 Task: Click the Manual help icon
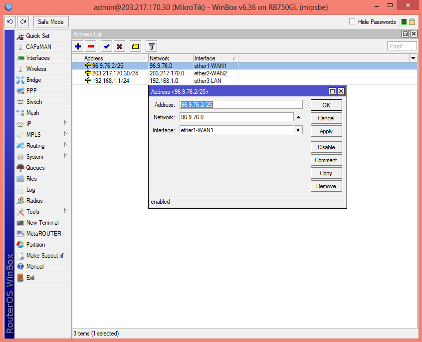[x=20, y=267]
